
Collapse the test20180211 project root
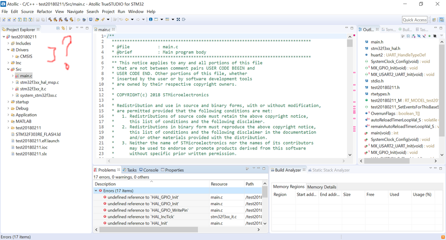point(4,37)
